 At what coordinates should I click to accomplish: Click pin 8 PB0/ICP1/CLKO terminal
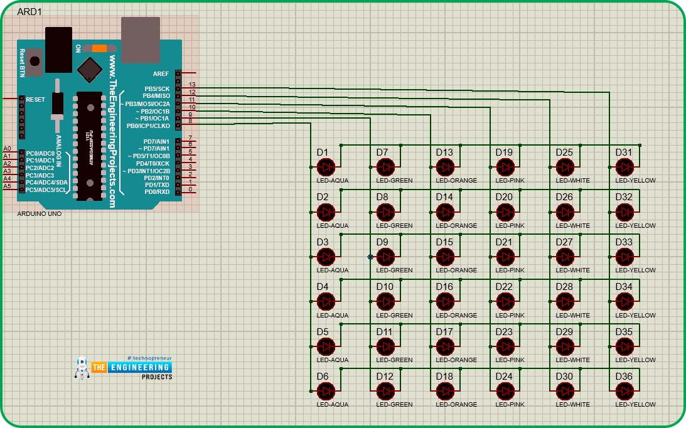[x=178, y=126]
